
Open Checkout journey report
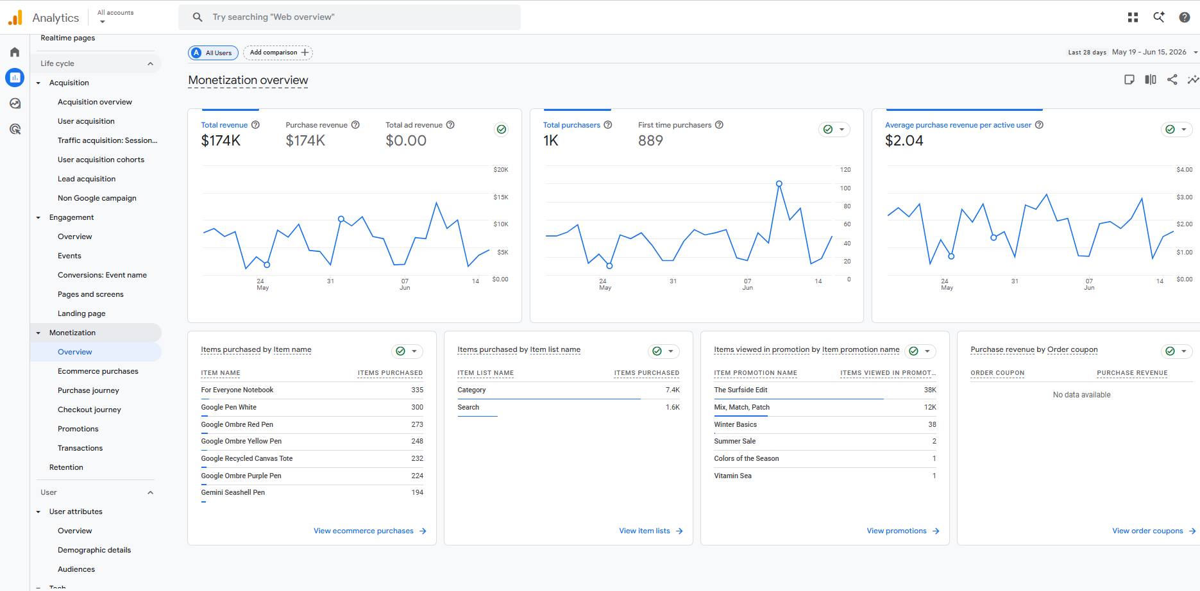tap(89, 410)
